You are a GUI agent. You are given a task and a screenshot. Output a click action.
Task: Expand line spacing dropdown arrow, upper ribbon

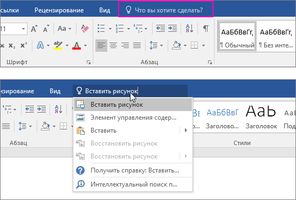click(x=161, y=45)
